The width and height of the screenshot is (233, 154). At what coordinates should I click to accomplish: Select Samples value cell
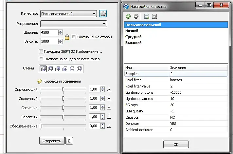[x=198, y=74]
